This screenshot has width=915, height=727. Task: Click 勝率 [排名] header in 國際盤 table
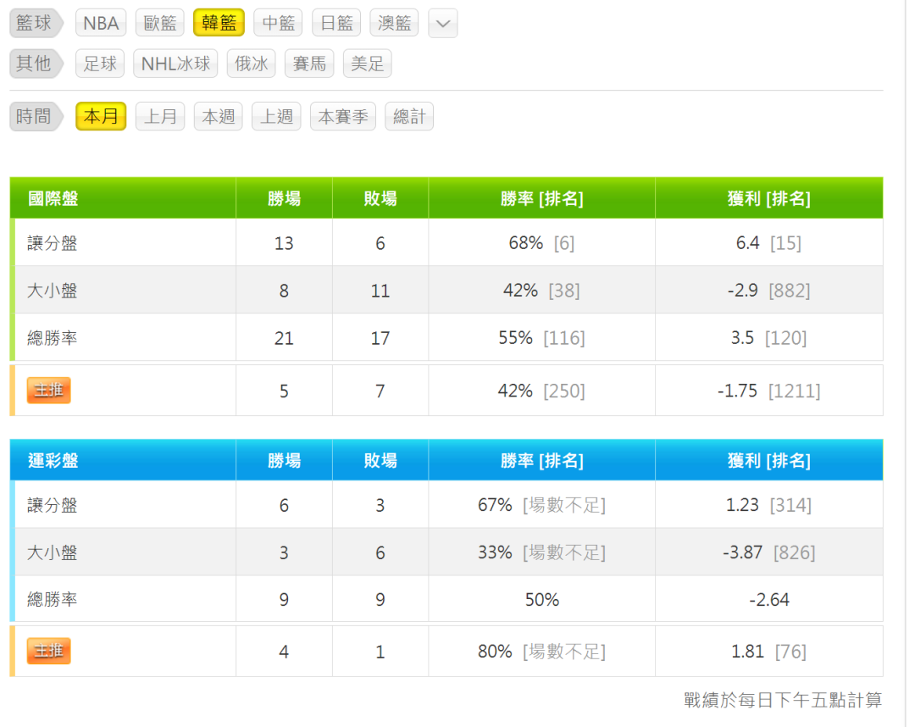pos(542,199)
